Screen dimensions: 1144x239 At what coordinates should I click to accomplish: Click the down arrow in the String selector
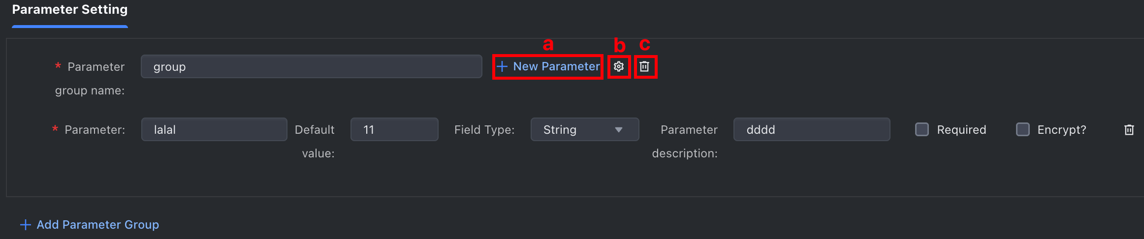click(619, 130)
